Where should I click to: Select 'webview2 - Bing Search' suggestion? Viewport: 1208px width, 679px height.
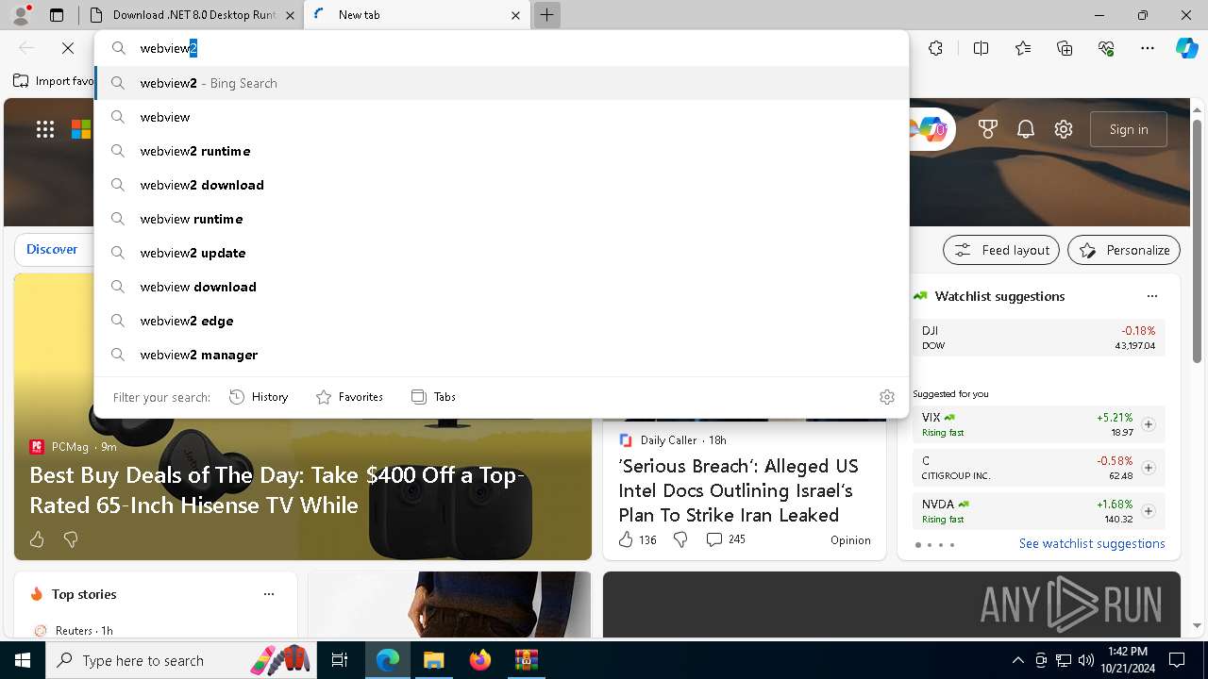coord(501,83)
